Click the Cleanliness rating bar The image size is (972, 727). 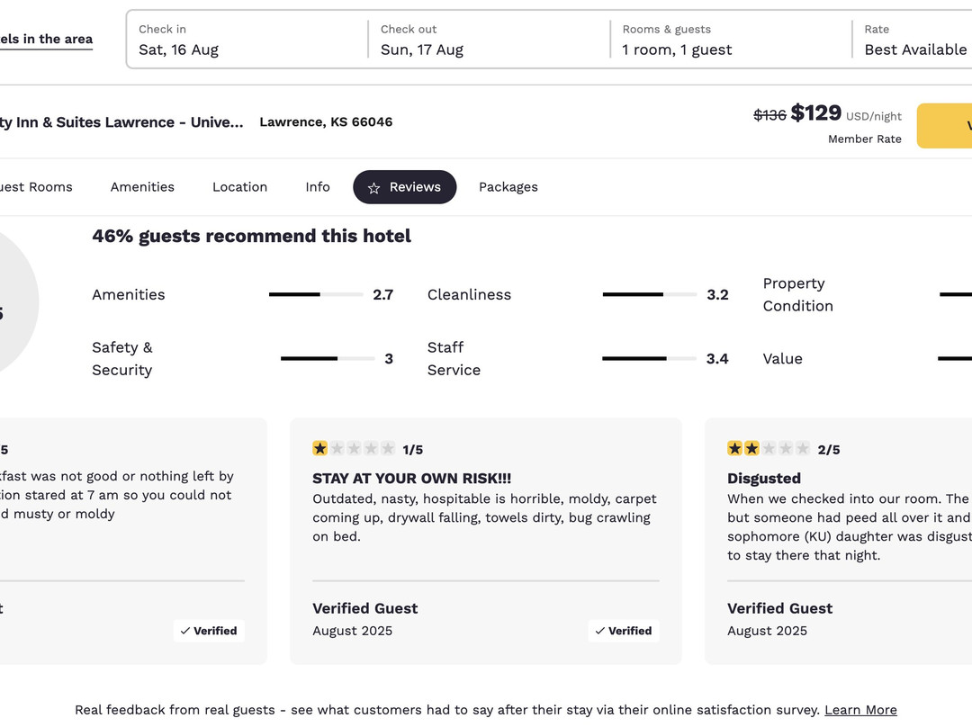tap(650, 294)
